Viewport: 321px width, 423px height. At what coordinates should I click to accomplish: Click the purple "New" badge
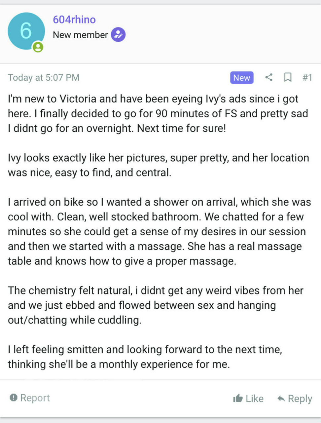(x=242, y=78)
